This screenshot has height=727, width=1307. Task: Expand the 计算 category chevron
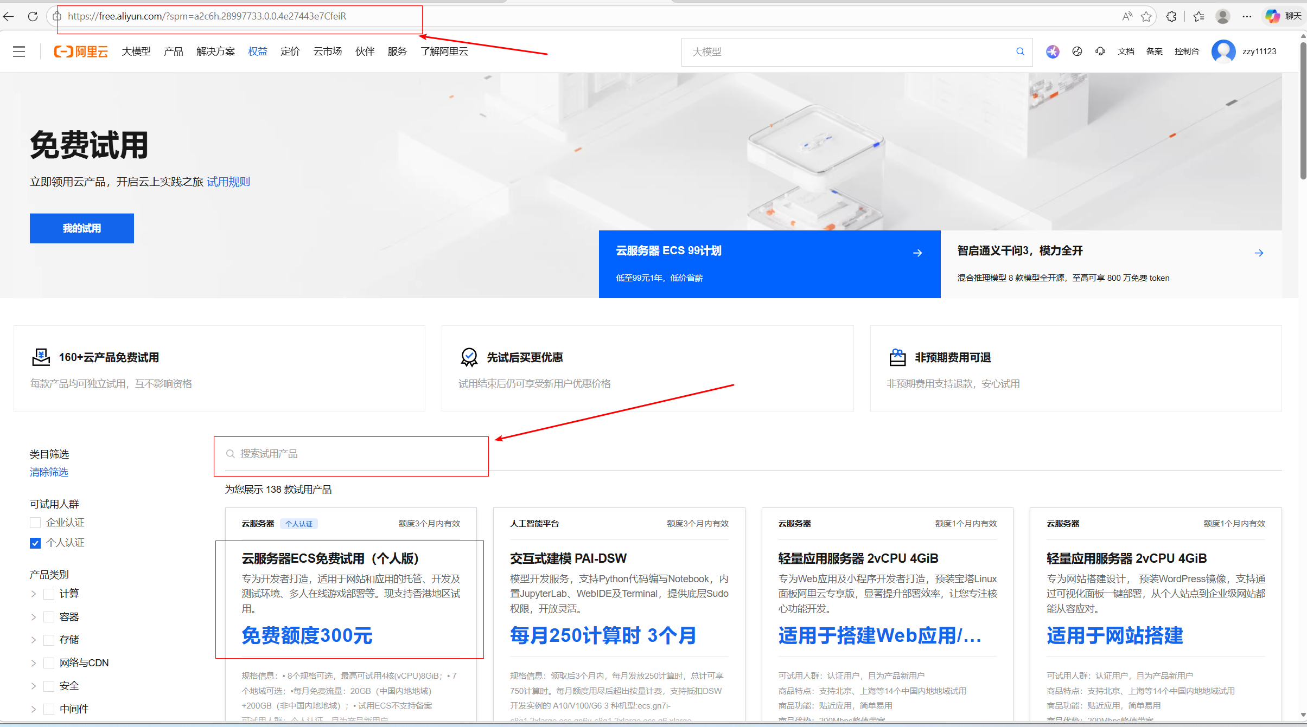click(34, 594)
